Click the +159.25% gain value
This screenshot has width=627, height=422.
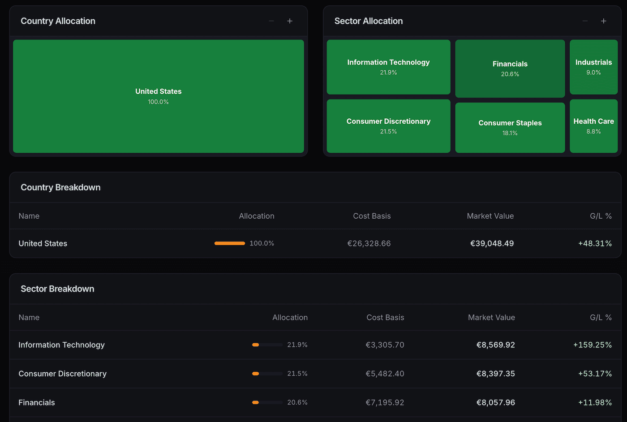click(593, 345)
